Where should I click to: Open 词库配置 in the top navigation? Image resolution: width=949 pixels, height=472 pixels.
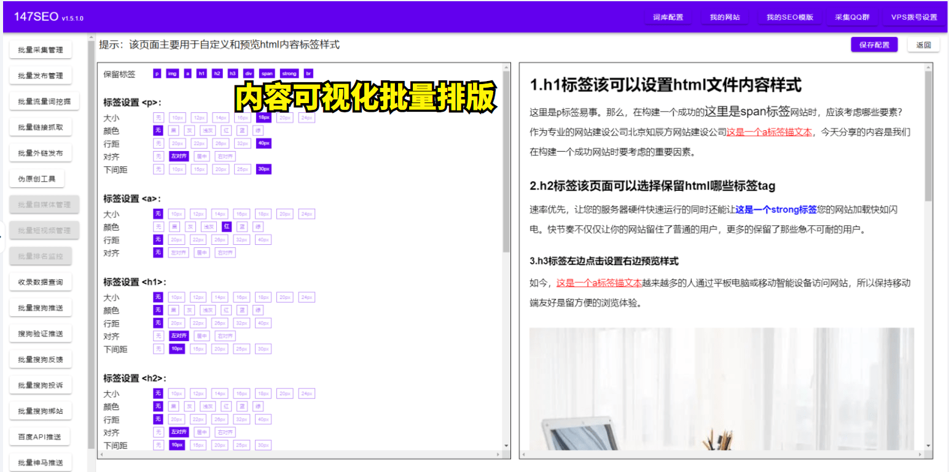(x=668, y=17)
